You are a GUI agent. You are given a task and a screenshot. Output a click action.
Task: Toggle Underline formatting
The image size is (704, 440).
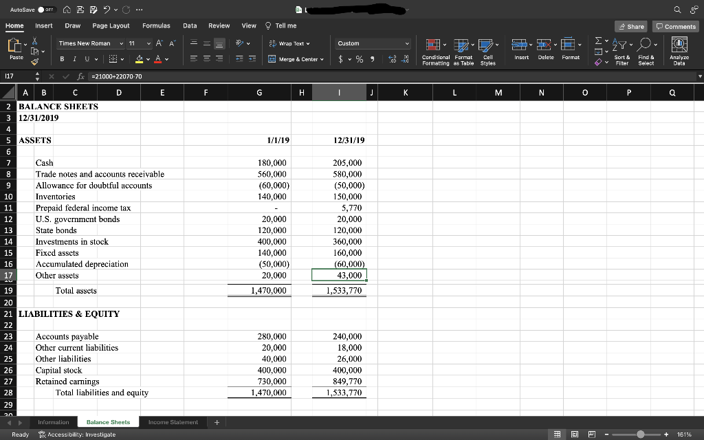point(86,59)
